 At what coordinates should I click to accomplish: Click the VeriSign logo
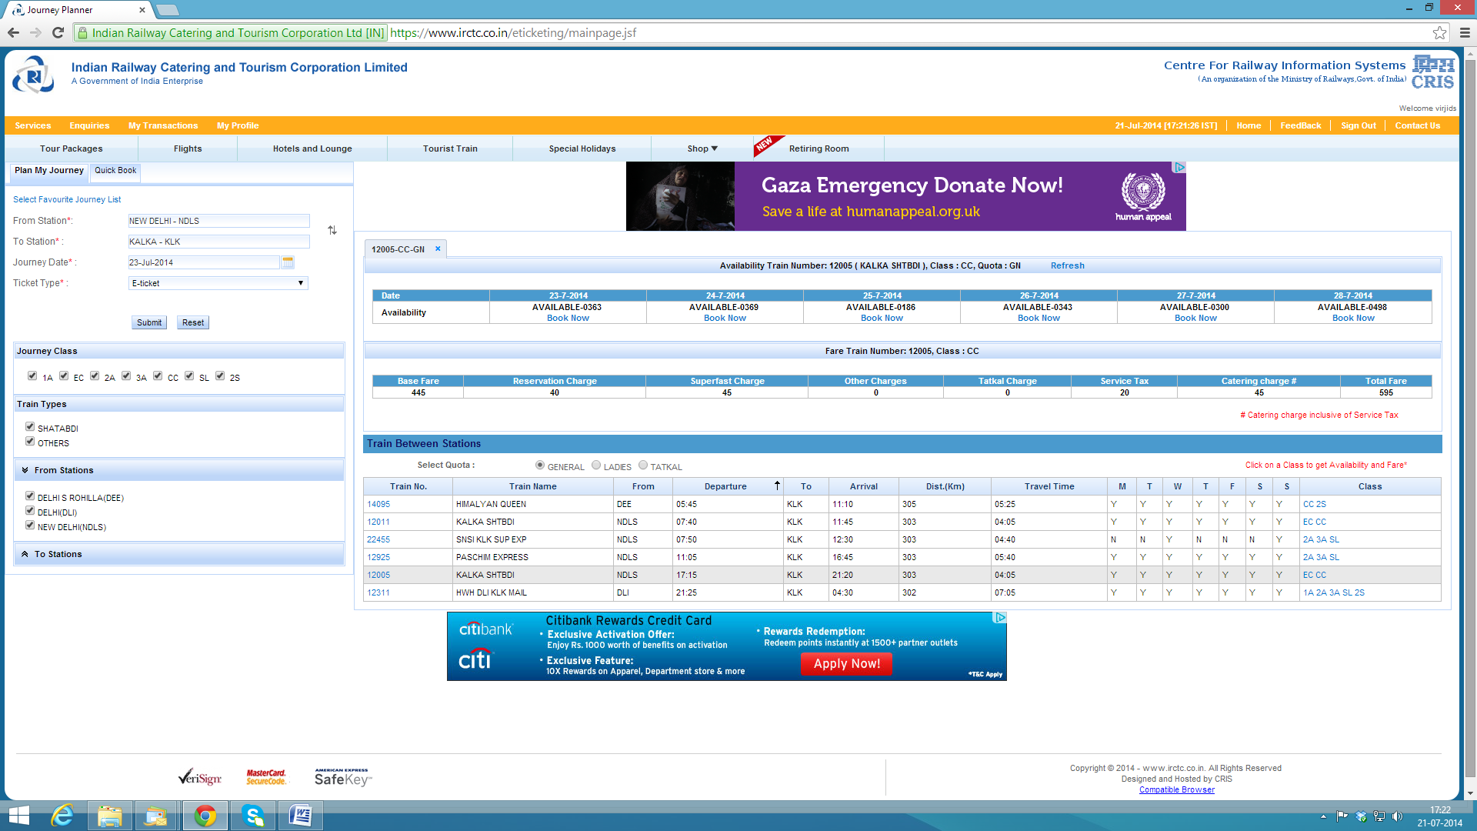[200, 778]
